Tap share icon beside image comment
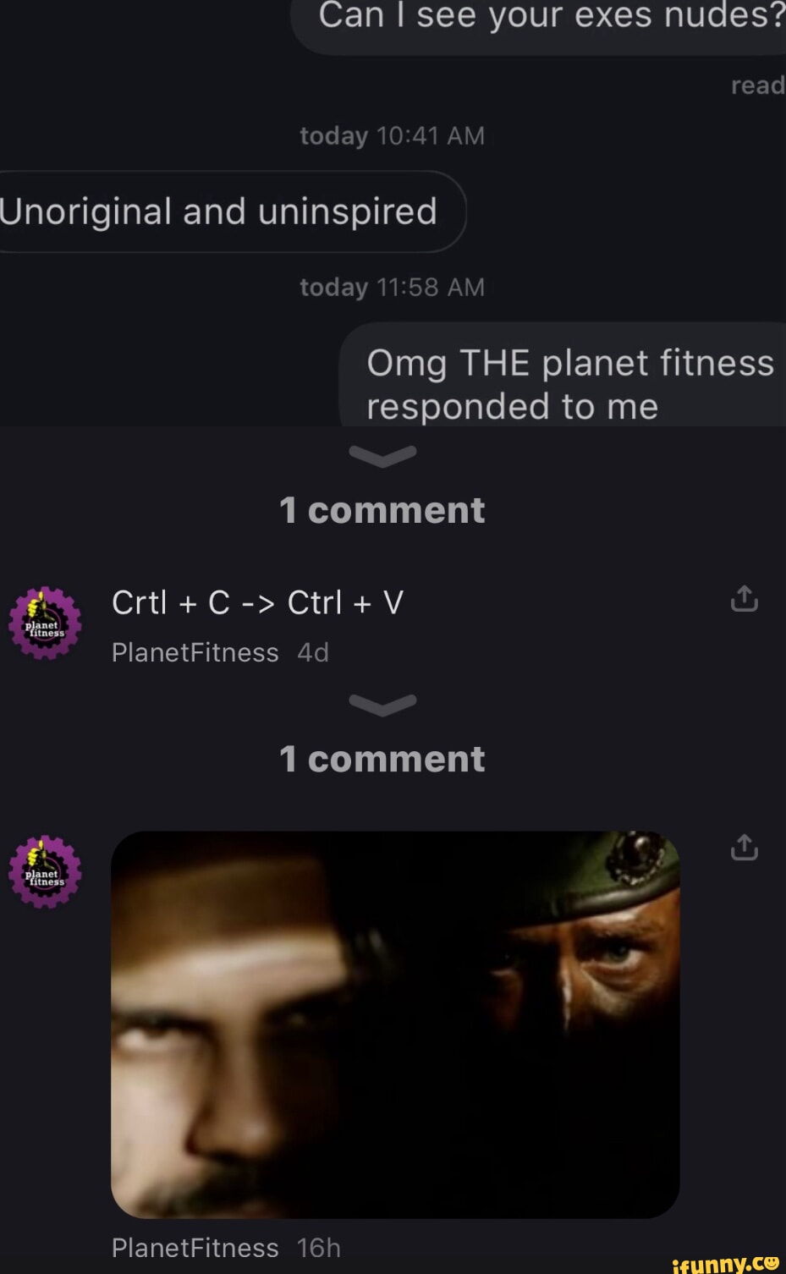Viewport: 786px width, 1274px height. point(744,847)
